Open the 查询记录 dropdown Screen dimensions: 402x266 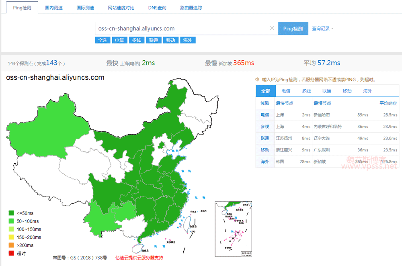pos(323,29)
